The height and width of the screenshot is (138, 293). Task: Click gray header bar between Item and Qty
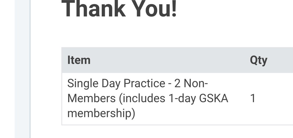tap(170, 60)
